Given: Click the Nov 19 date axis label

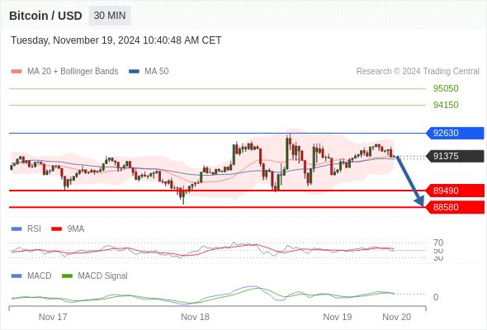Looking at the screenshot, I should (x=338, y=317).
